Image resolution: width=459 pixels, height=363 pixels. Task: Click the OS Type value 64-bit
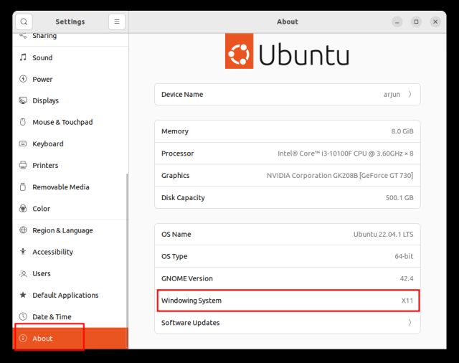coord(404,256)
